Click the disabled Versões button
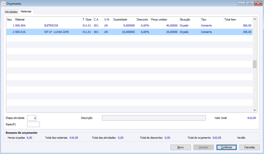This screenshot has height=154, width=264. coord(204,147)
